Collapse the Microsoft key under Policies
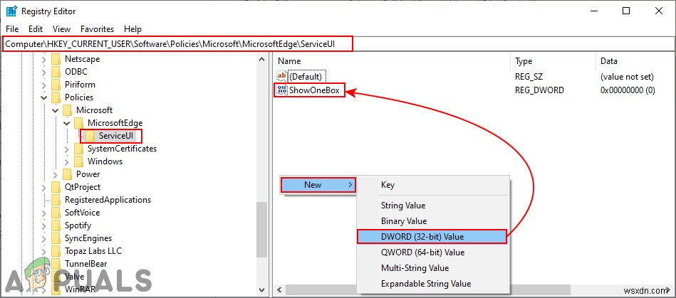Screen dimensions: 676x298 click(x=55, y=110)
